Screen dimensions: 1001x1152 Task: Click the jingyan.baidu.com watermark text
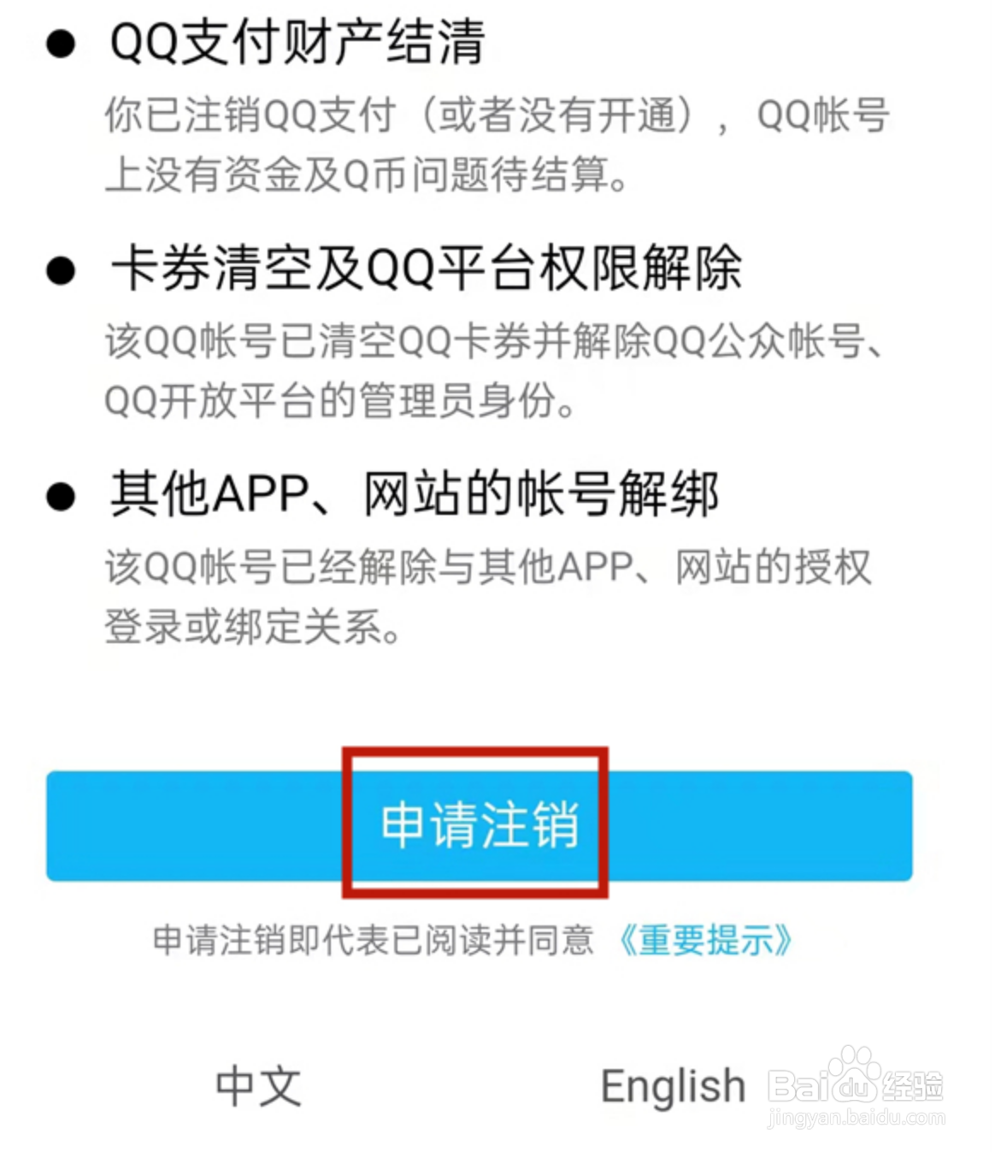point(857,1117)
